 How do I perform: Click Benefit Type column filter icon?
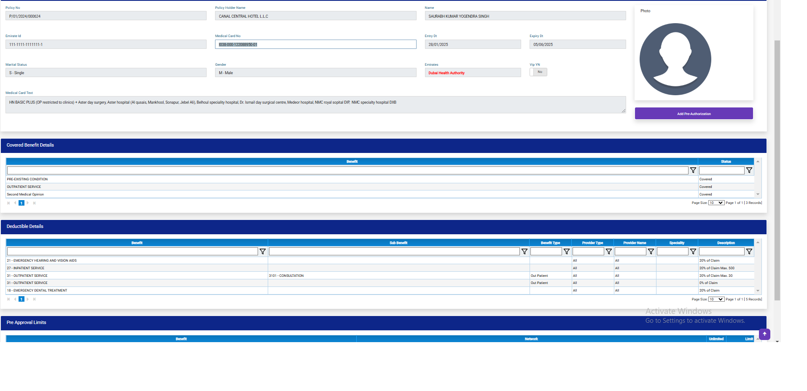[x=566, y=252]
